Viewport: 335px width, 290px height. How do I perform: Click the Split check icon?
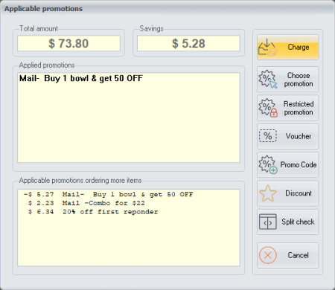pos(268,222)
